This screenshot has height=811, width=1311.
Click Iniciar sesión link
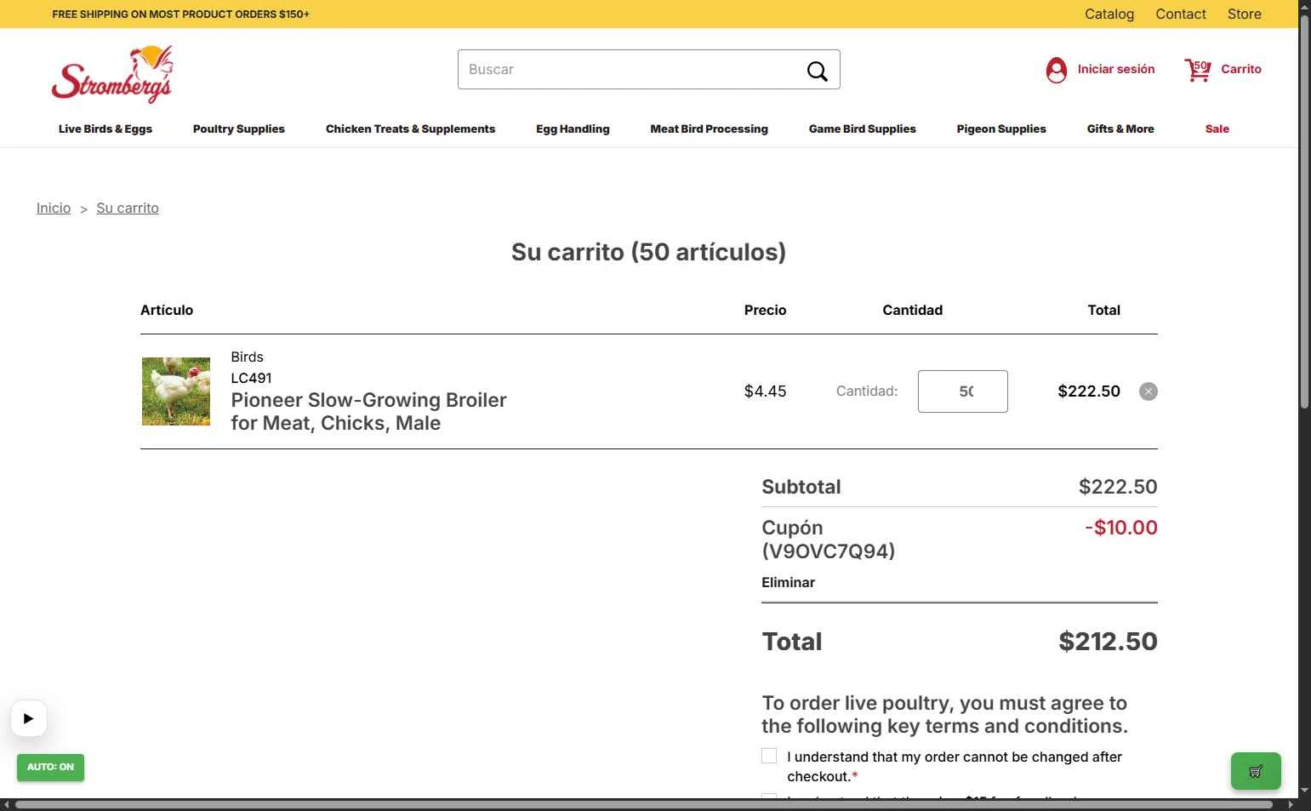pos(1116,69)
